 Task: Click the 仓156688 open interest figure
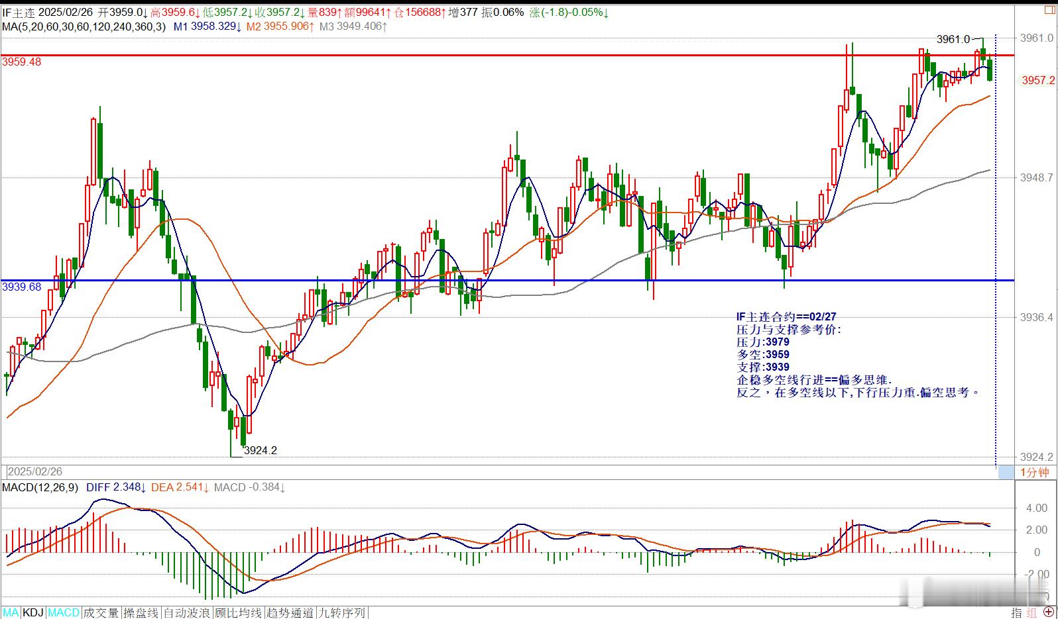[x=420, y=13]
